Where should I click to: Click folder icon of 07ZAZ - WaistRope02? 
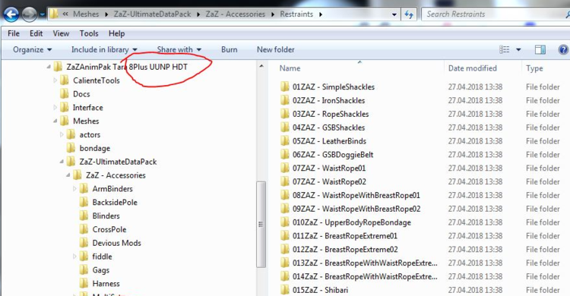click(x=285, y=181)
